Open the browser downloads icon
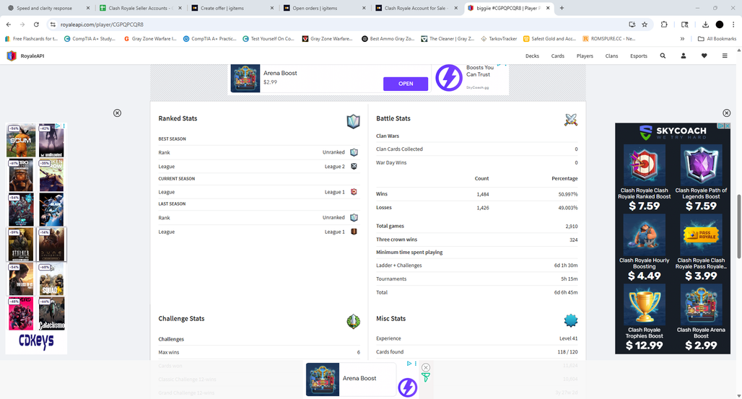The height and width of the screenshot is (399, 742). [x=705, y=24]
